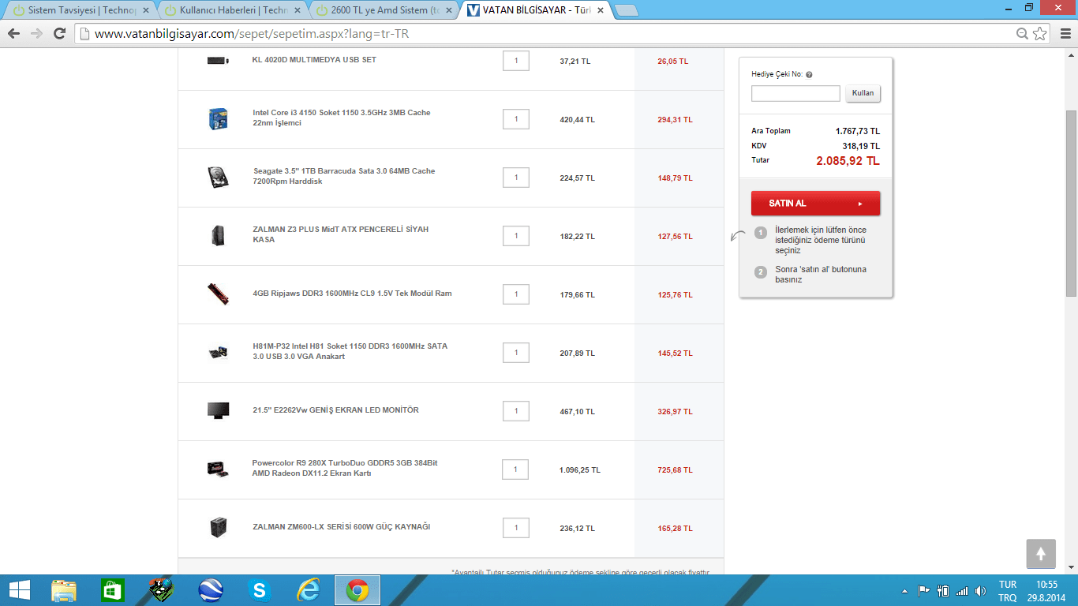
Task: Click the page vertical scrollbar thumb
Action: (x=1071, y=203)
